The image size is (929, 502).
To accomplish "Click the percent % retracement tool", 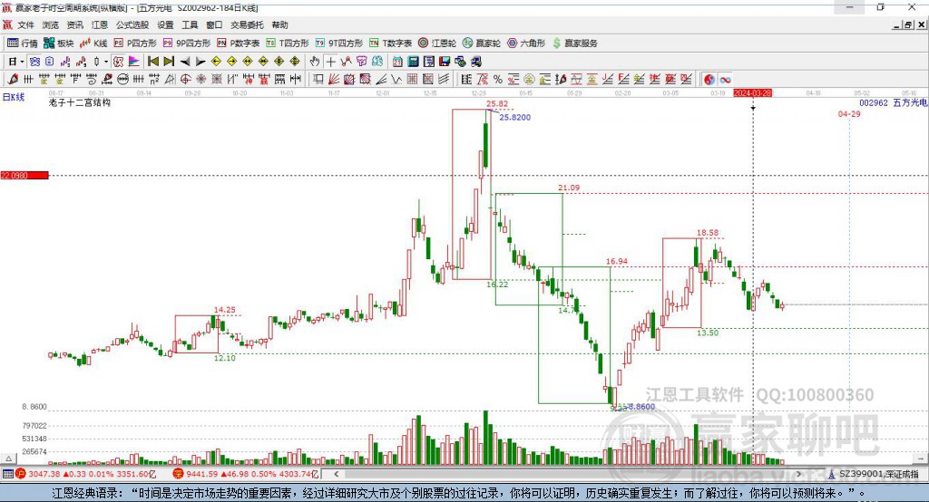I will (x=498, y=80).
